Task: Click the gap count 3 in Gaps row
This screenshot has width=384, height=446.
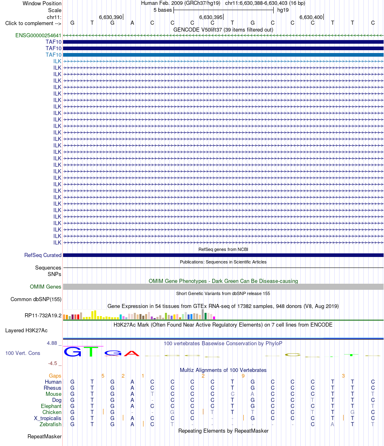Action: [344, 376]
